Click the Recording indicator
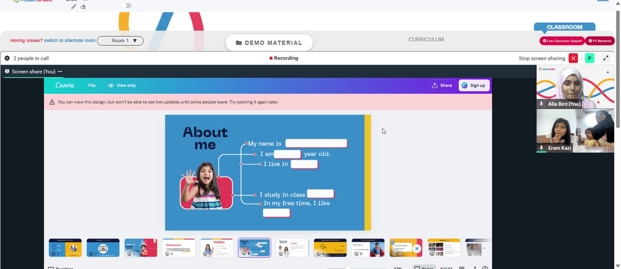The image size is (621, 269). click(x=284, y=58)
